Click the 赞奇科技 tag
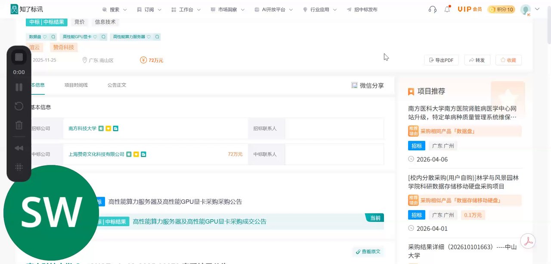The image size is (551, 264). tap(63, 47)
